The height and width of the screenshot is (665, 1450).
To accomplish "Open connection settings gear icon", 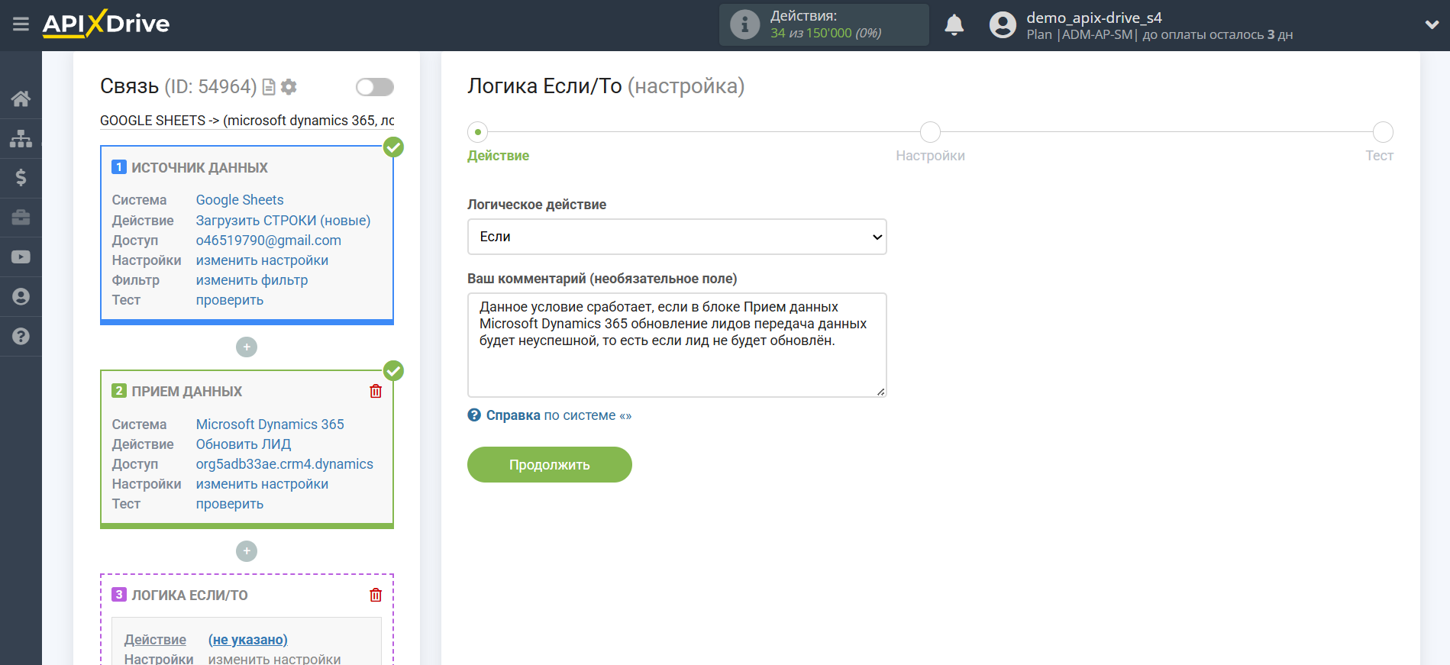I will pyautogui.click(x=289, y=87).
